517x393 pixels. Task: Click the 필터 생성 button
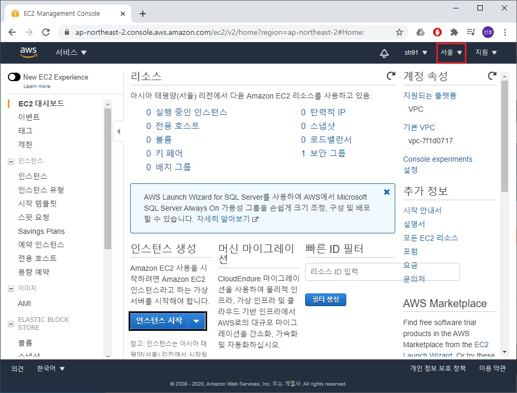[x=326, y=299]
